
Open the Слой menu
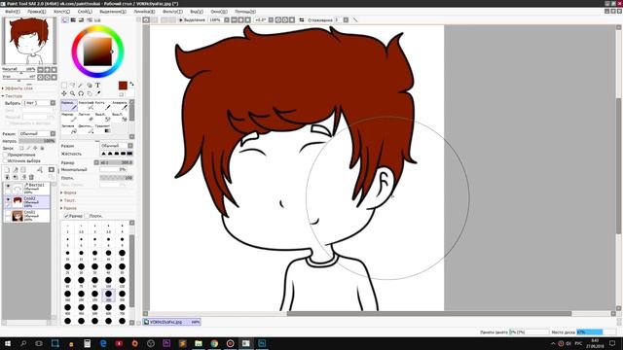point(85,12)
